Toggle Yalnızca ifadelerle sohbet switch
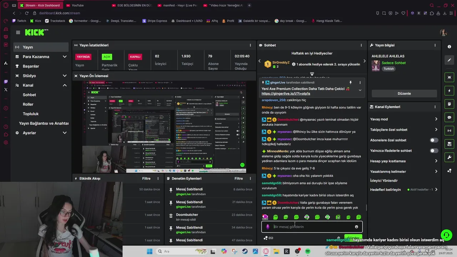The width and height of the screenshot is (457, 257). [x=434, y=151]
